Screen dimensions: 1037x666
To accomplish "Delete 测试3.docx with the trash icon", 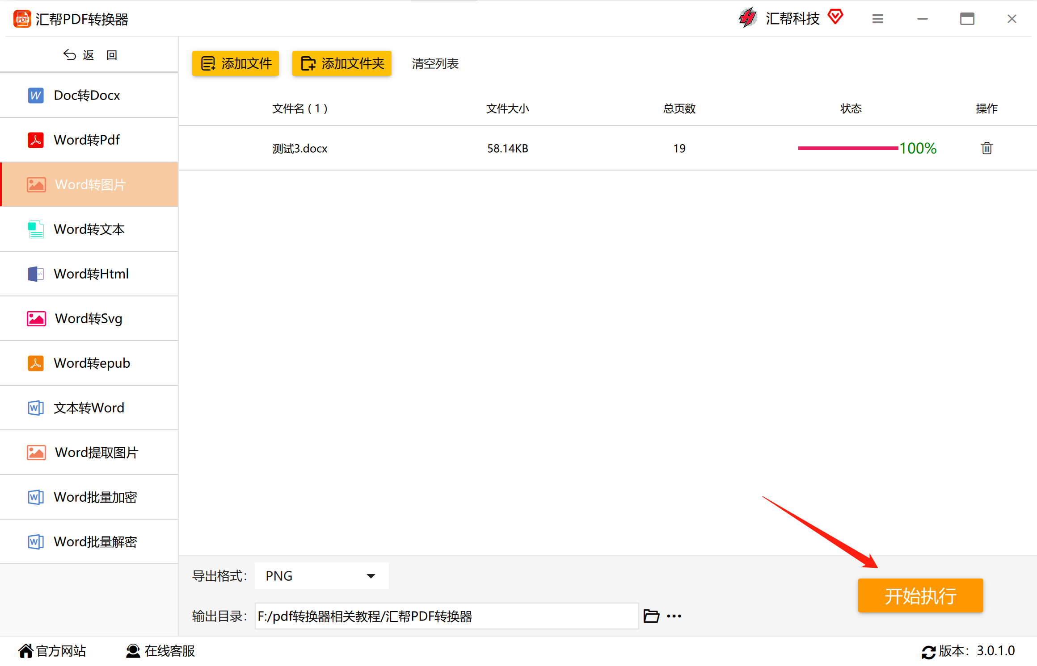I will [x=987, y=148].
